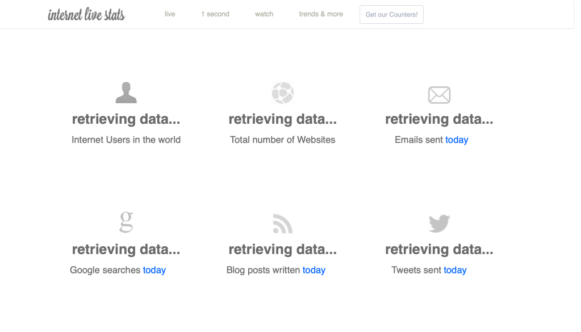Open the 'live' navigation menu item

pos(170,14)
